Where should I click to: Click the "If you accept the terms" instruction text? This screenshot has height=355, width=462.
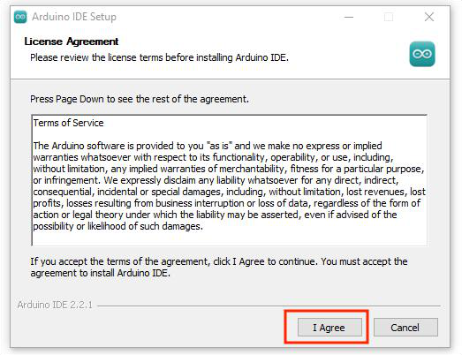219,268
